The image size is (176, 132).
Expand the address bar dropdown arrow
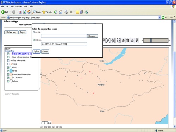[x=159, y=18]
